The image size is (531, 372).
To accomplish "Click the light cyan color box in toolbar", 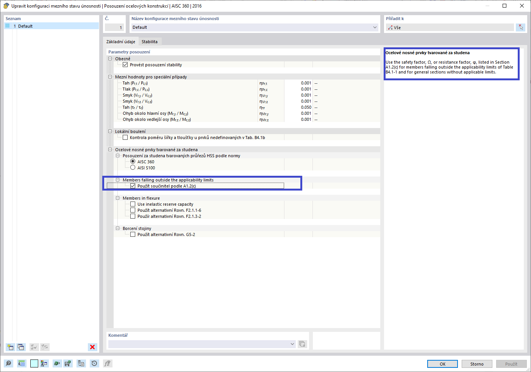I will pyautogui.click(x=34, y=364).
